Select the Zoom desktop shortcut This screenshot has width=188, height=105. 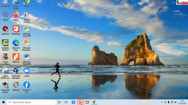point(27,72)
